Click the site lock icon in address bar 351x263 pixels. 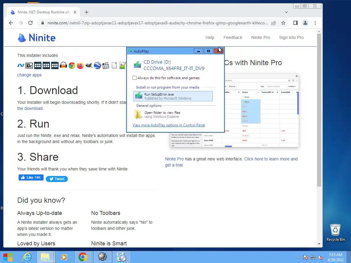coord(42,23)
